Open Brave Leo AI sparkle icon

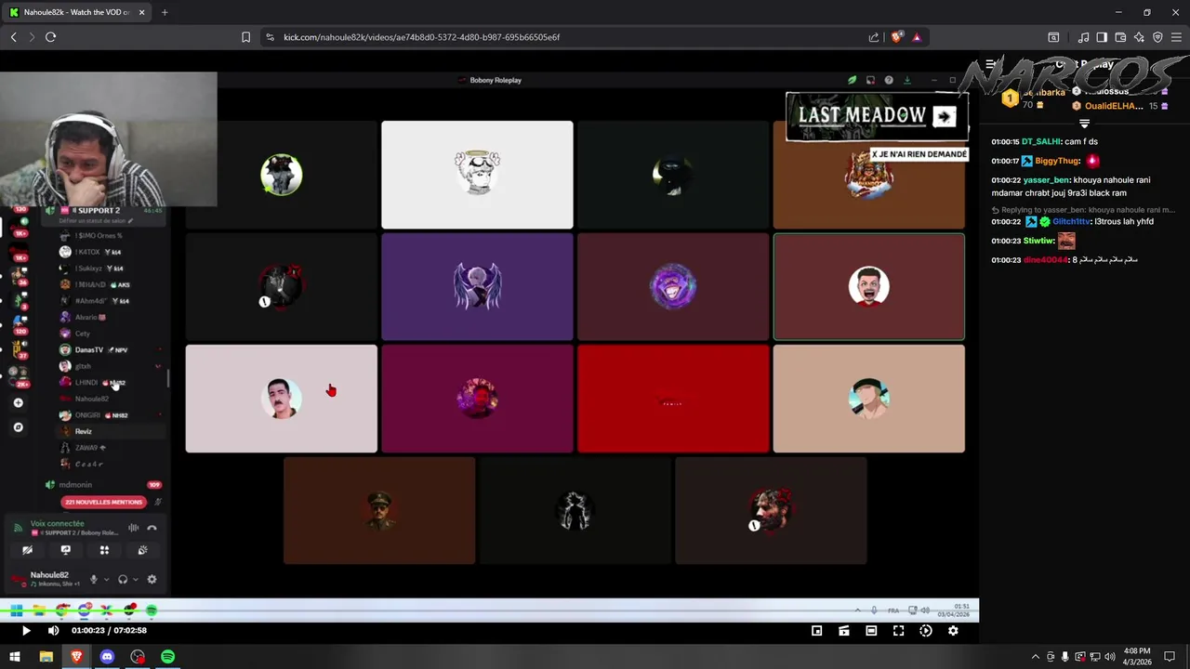[1139, 37]
